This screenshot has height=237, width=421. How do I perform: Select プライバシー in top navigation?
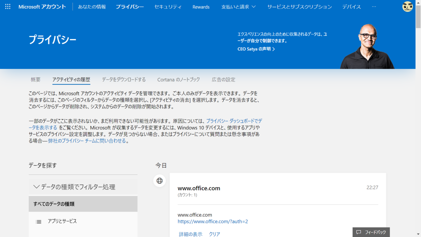tap(130, 7)
